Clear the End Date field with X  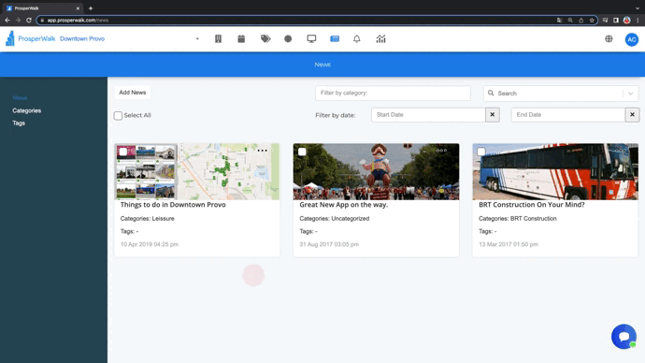click(x=632, y=115)
